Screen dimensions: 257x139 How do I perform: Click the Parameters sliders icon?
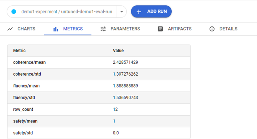[x=103, y=29]
